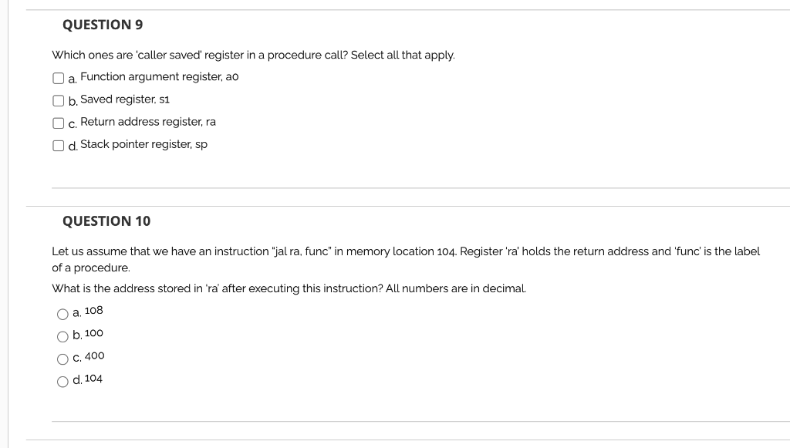Click the Question 9 prompt about caller saved registers
The width and height of the screenshot is (790, 448).
coord(254,55)
